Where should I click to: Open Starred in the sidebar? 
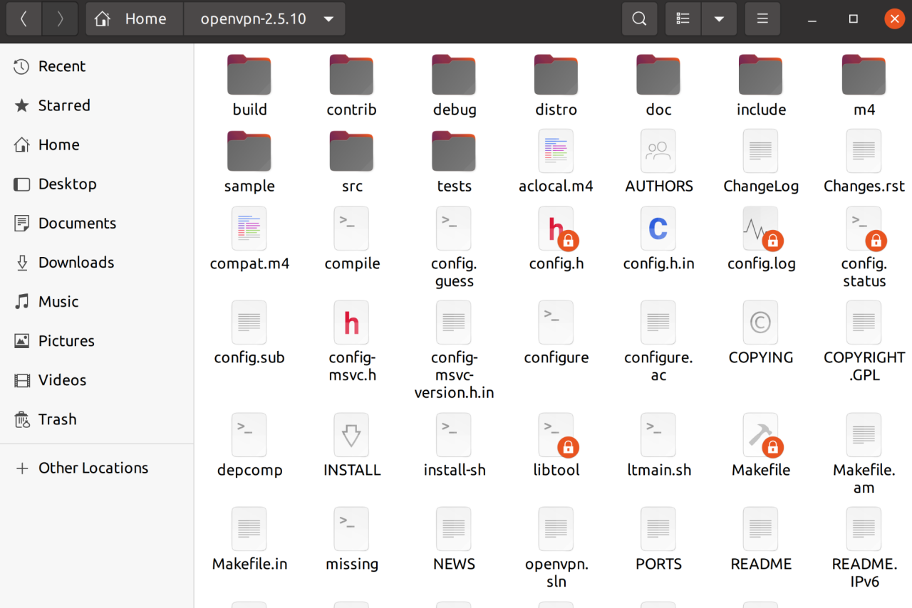click(x=97, y=105)
